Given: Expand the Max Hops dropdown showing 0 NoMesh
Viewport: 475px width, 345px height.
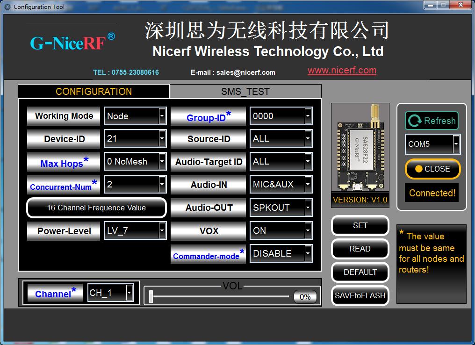Looking at the screenshot, I should tap(135, 161).
